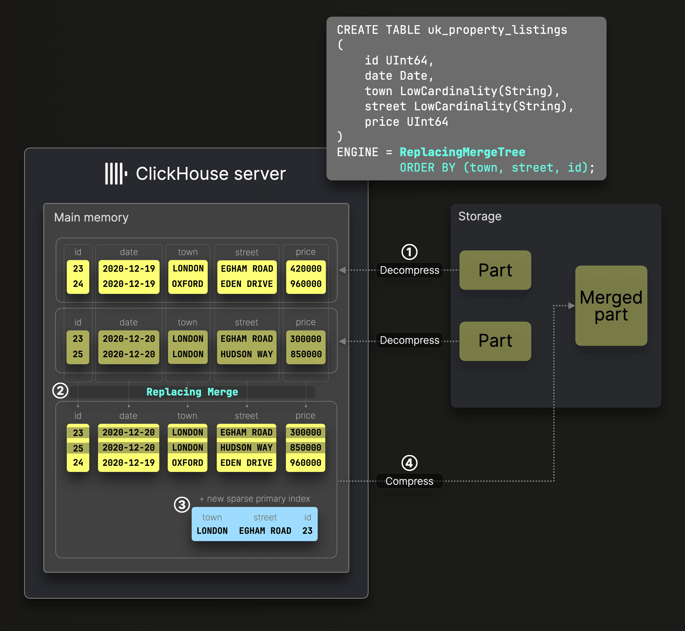
Task: Click id '25' in the merged result table
Action: pos(78,448)
